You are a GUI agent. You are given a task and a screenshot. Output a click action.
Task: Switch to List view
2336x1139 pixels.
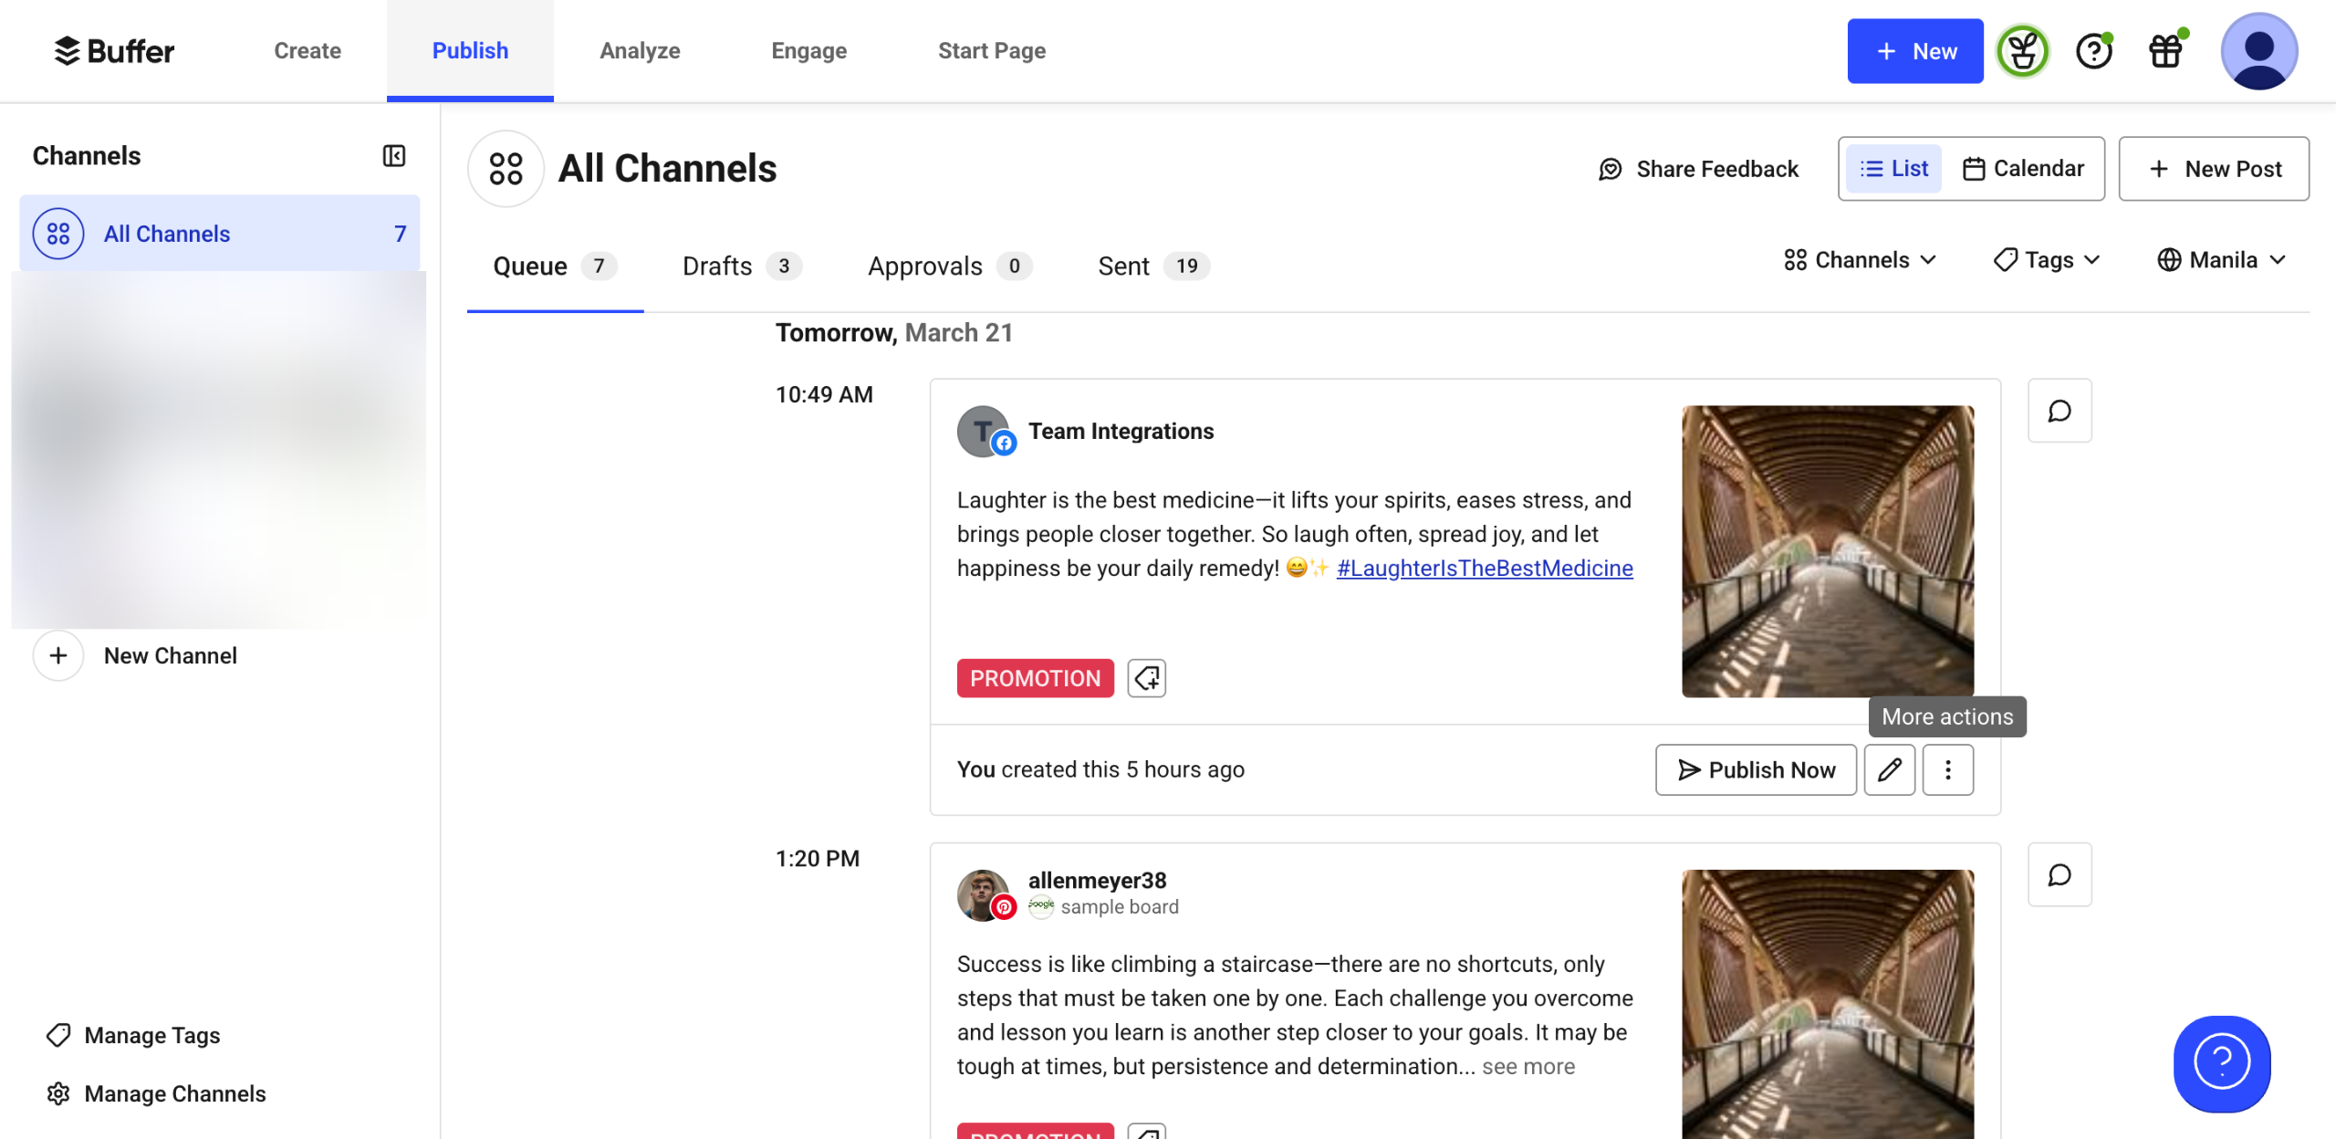pyautogui.click(x=1893, y=169)
